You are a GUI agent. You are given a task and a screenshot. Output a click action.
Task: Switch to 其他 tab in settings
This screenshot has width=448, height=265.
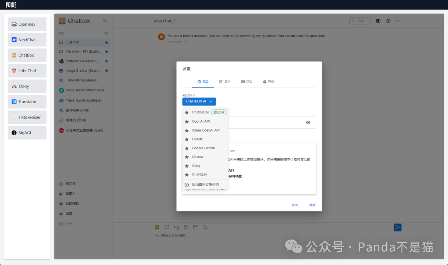[268, 82]
